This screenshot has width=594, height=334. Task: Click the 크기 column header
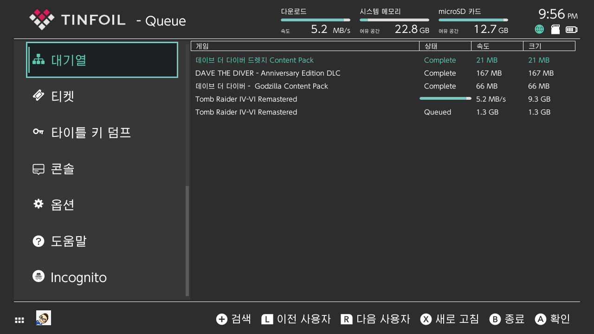549,46
